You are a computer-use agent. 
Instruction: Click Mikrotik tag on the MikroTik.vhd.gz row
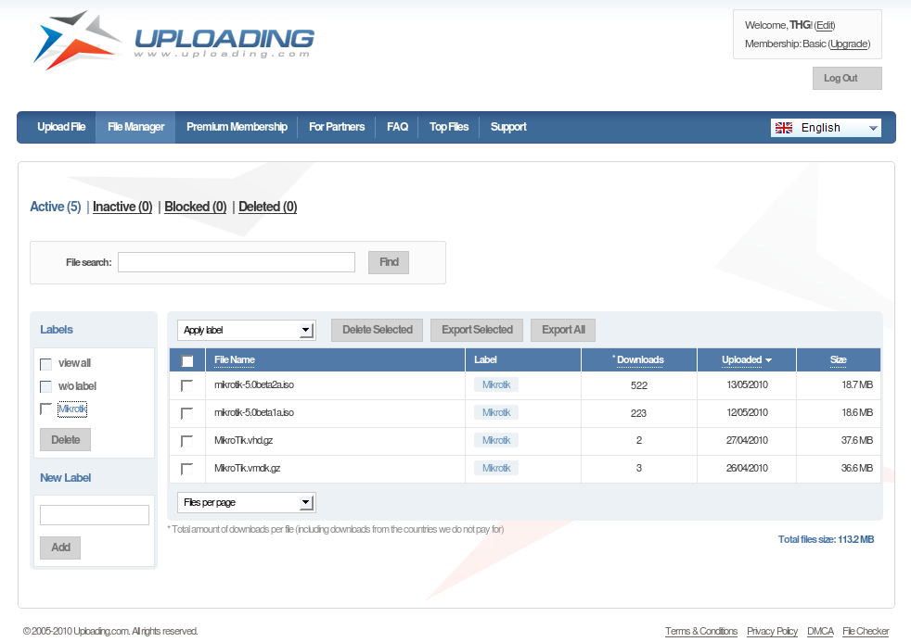point(496,440)
